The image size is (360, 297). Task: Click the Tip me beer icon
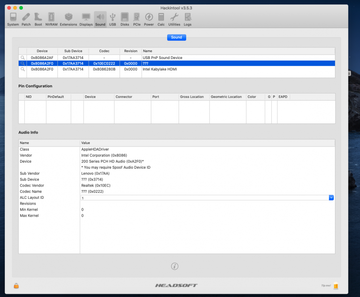(x=336, y=286)
